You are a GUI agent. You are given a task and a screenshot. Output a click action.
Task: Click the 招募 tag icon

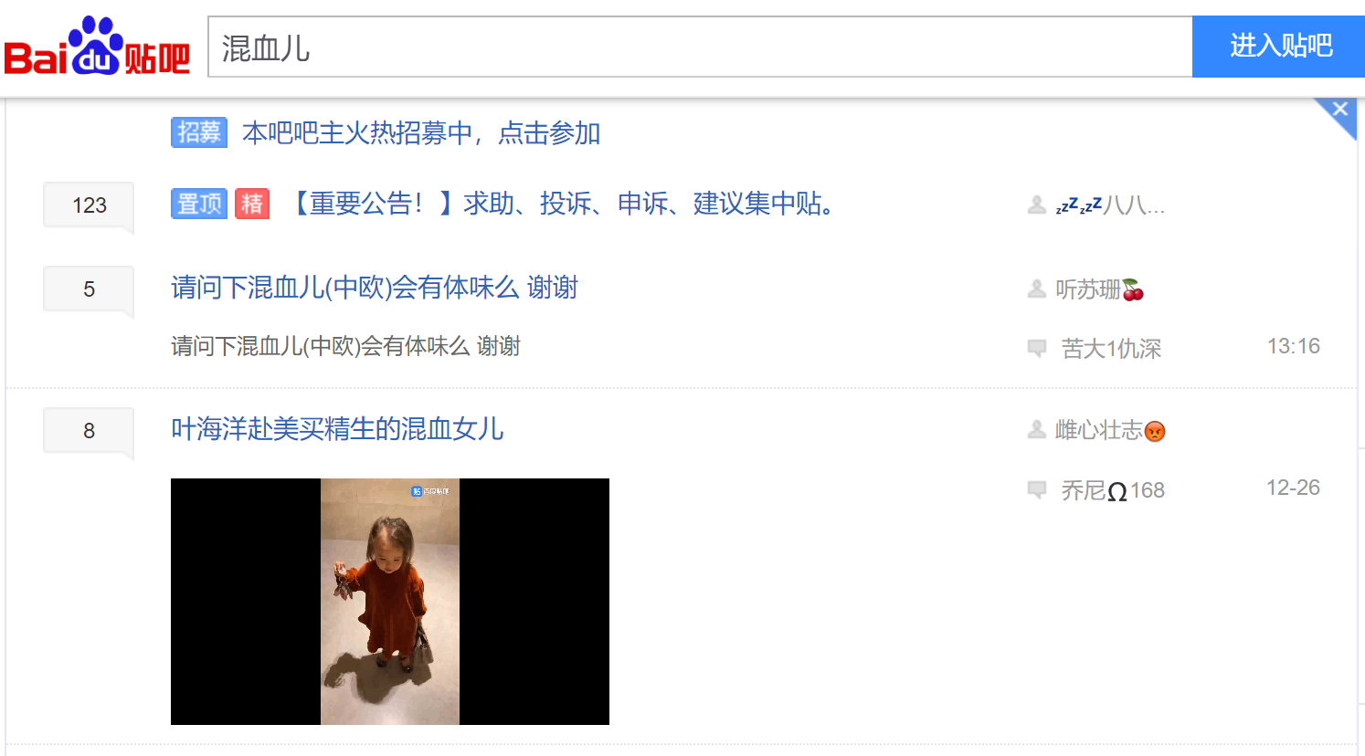(x=199, y=132)
